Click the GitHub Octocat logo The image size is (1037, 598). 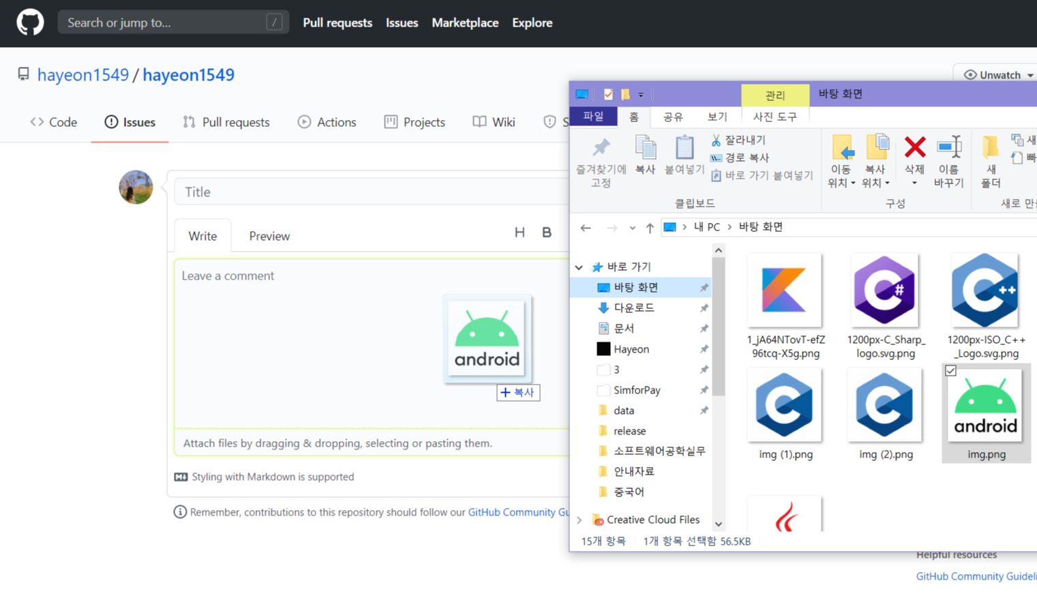point(30,23)
